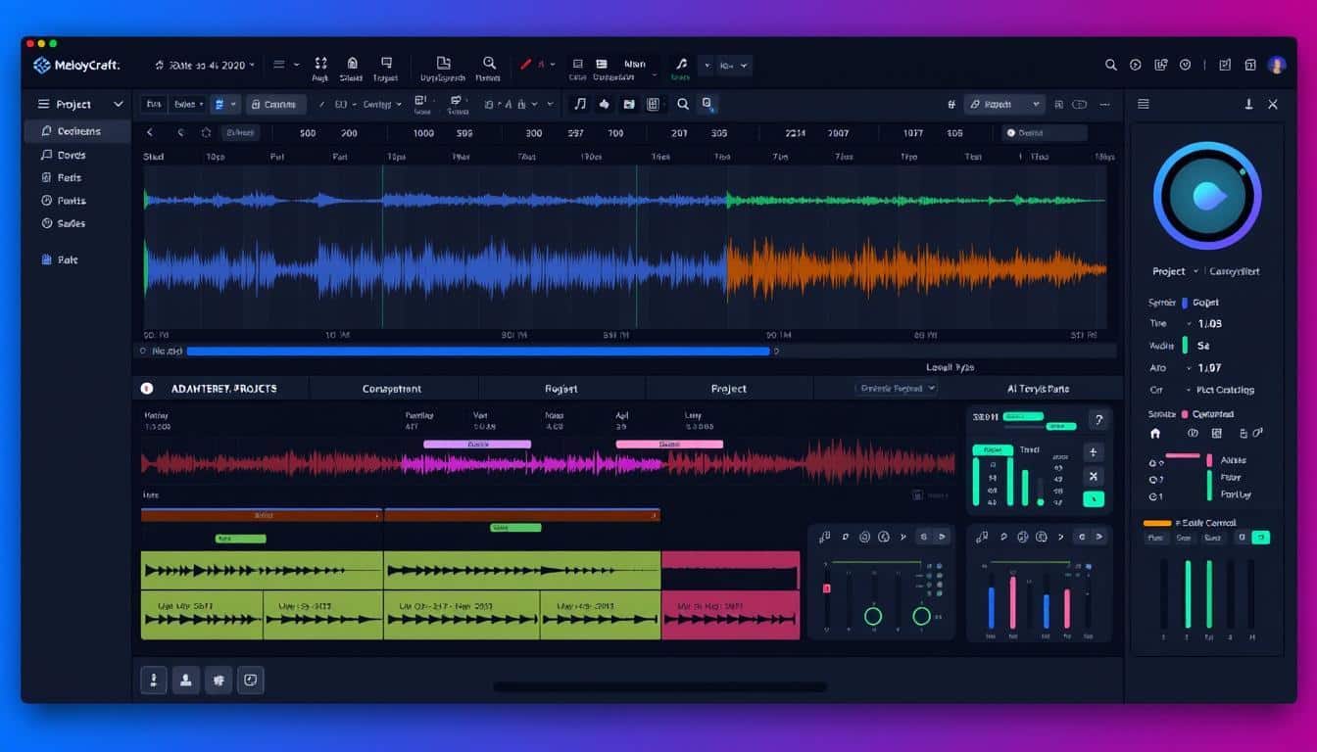Viewport: 1317px width, 752px height.
Task: Switch to the Component tab above the lower tracks
Action: pos(392,388)
